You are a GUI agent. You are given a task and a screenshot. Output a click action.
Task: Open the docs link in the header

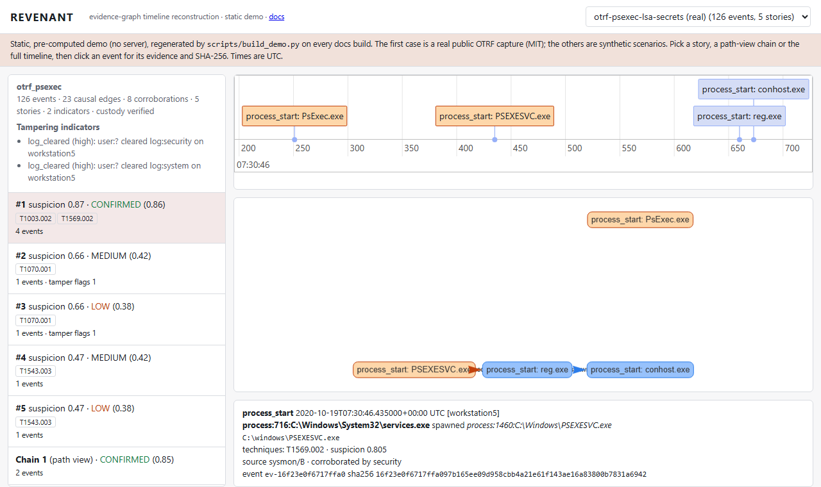276,17
